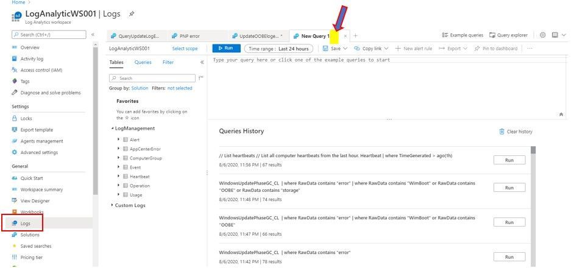The image size is (574, 268).
Task: Open Locks settings
Action: (26, 119)
